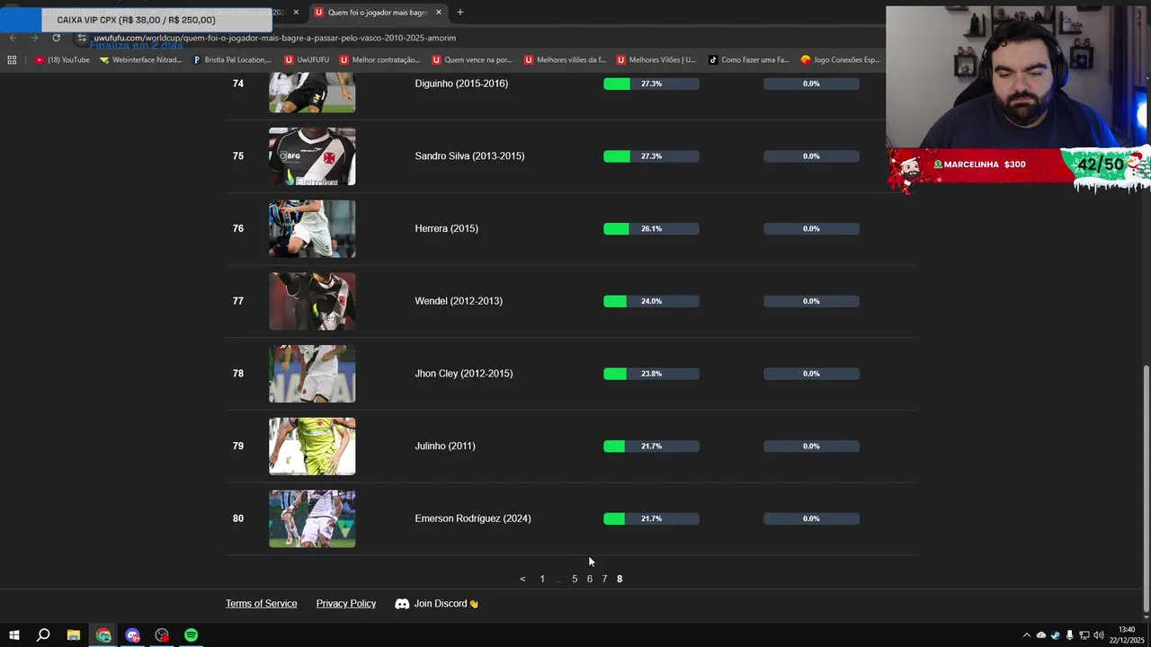Click rank number 80

238,518
